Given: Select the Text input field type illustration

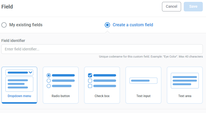Looking at the screenshot, I should [143, 81].
